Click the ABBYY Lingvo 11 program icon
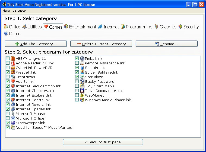This screenshot has height=152, width=206. click(13, 58)
